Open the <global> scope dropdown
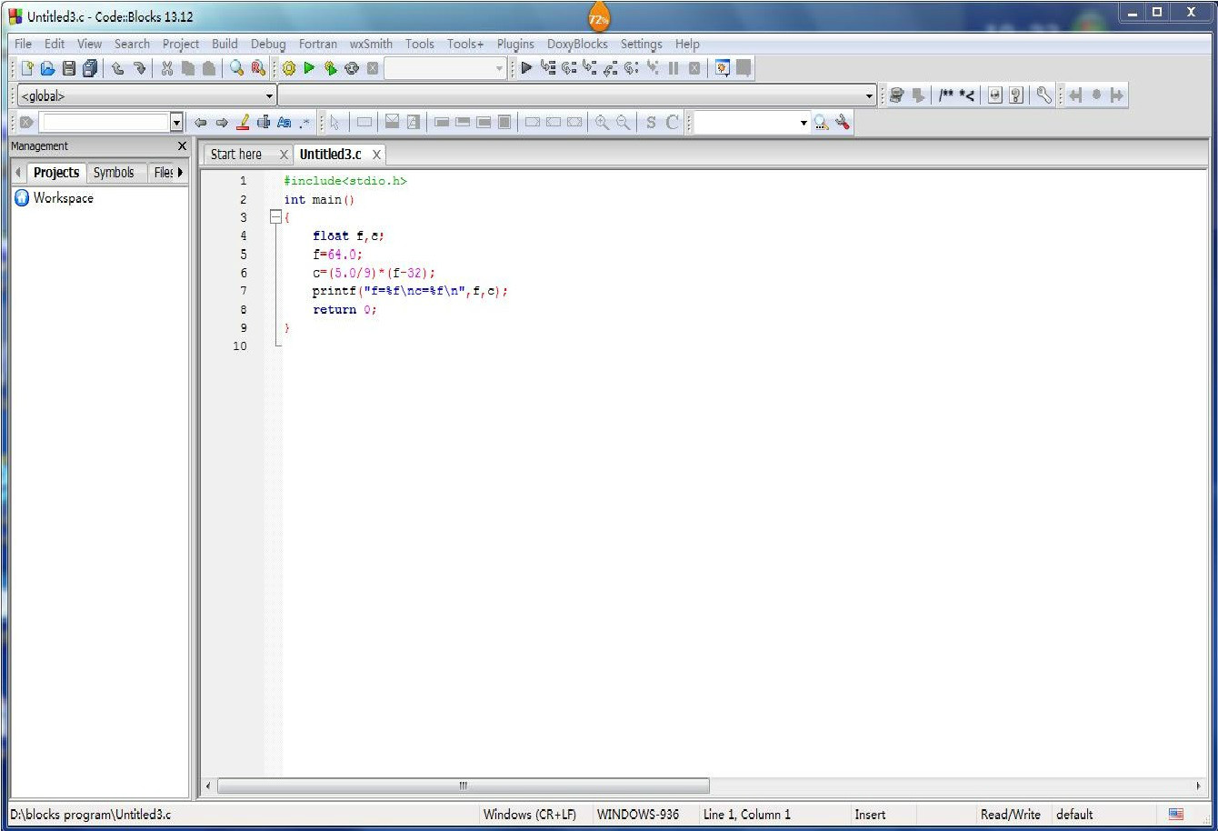Viewport: 1218px width, 831px height. 269,95
